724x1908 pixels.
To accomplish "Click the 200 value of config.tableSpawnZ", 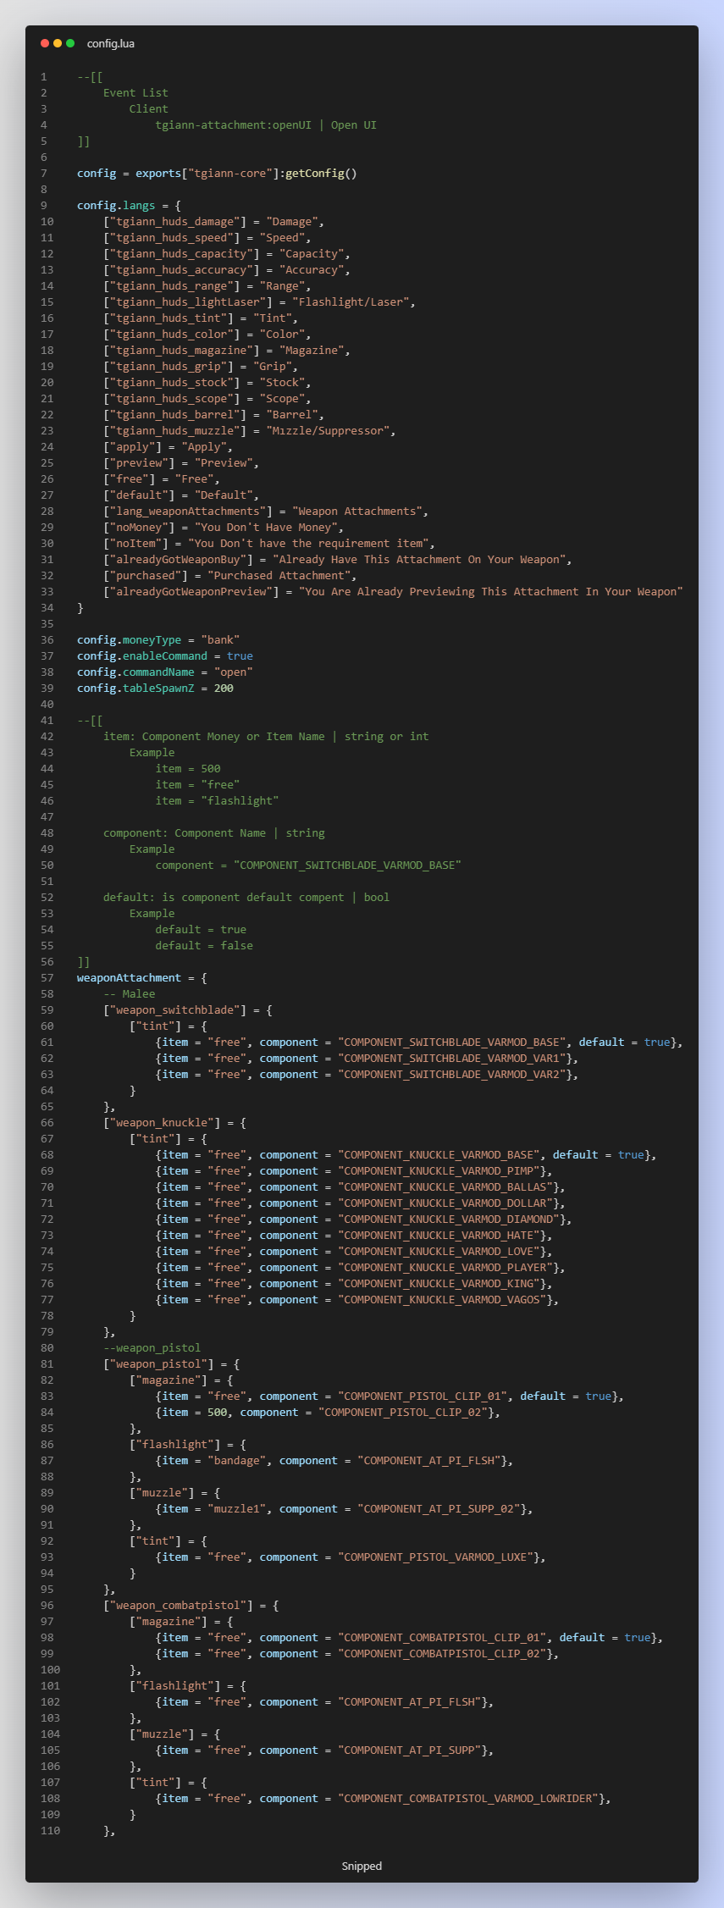I will (224, 689).
